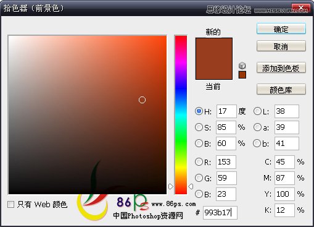Click the L field showing 38
The height and width of the screenshot is (227, 314).
click(x=287, y=111)
